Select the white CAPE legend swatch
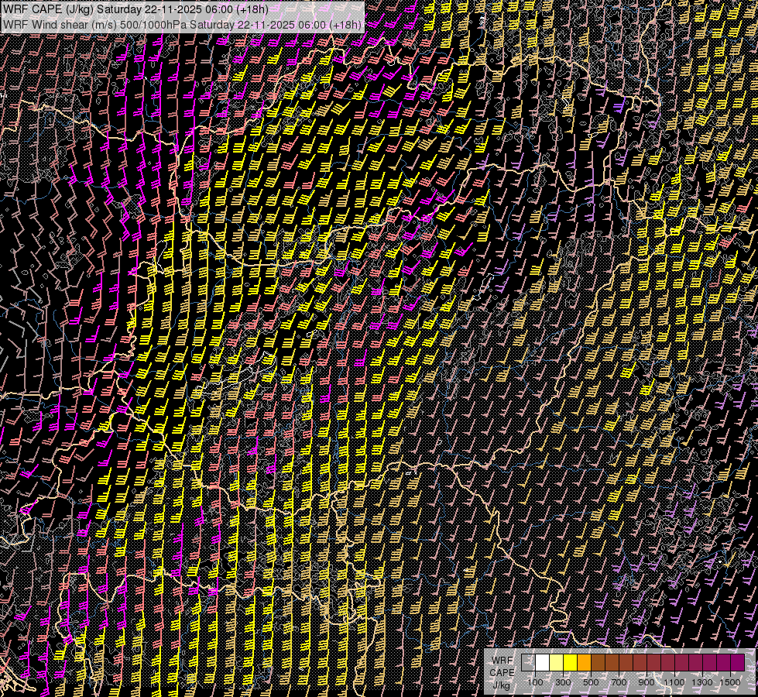 [543, 662]
